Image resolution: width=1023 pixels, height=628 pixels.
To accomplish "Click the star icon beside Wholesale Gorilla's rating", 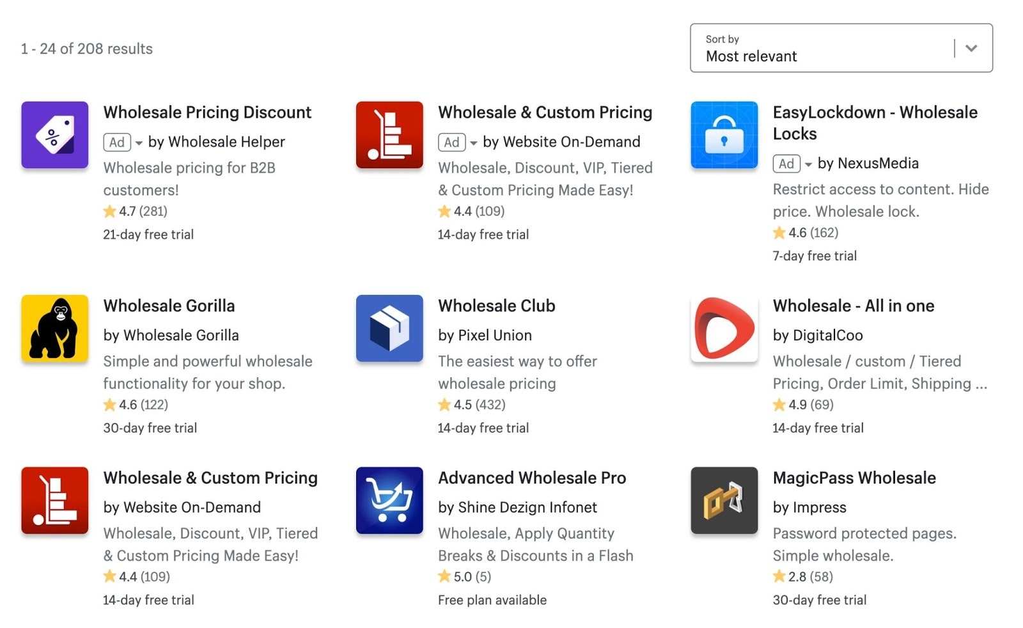I will pos(109,404).
